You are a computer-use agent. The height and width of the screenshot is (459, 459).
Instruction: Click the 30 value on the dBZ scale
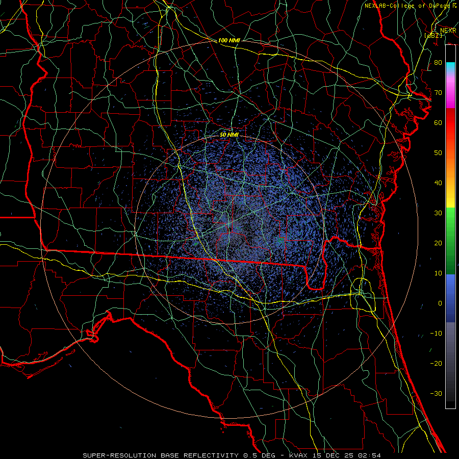(438, 213)
